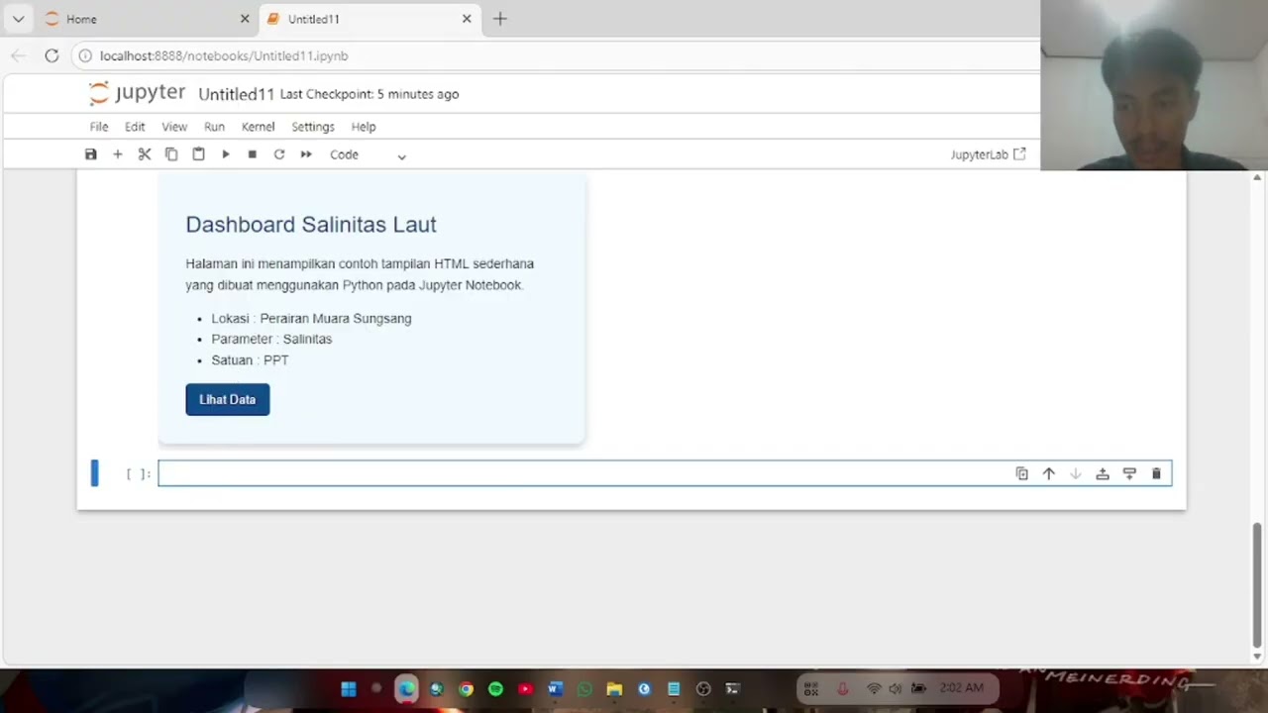Viewport: 1268px width, 713px height.
Task: Click the scrollbar down arrow
Action: point(1257,657)
